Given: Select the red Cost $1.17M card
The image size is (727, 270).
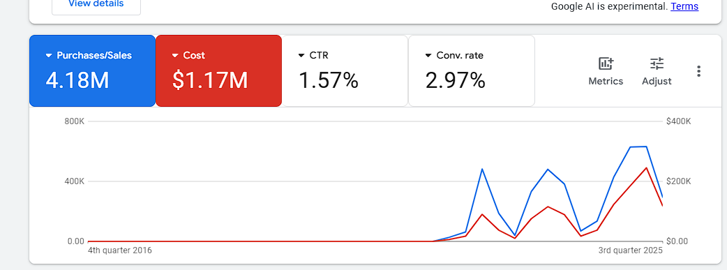Looking at the screenshot, I should point(219,71).
